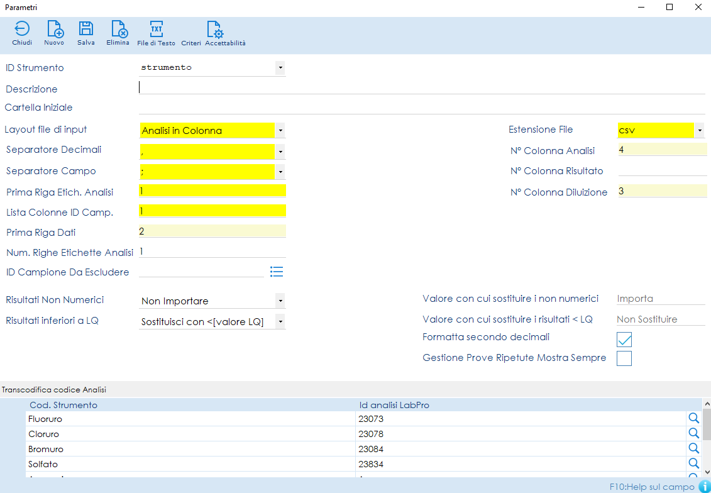Click the Chiudi back-arrow icon
This screenshot has width=711, height=493.
(x=22, y=29)
